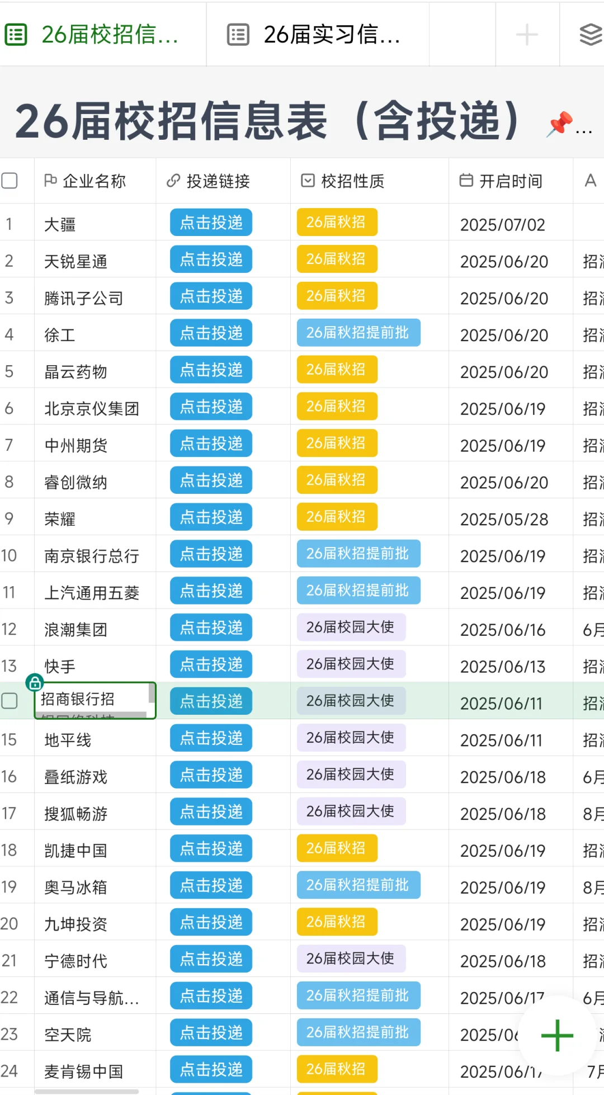Click company name 天锐星通

75,262
